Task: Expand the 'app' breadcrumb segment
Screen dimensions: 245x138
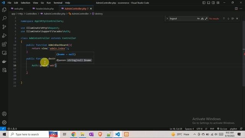Action: (13, 14)
